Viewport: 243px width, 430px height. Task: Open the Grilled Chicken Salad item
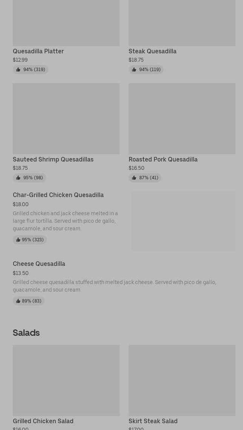point(43,421)
